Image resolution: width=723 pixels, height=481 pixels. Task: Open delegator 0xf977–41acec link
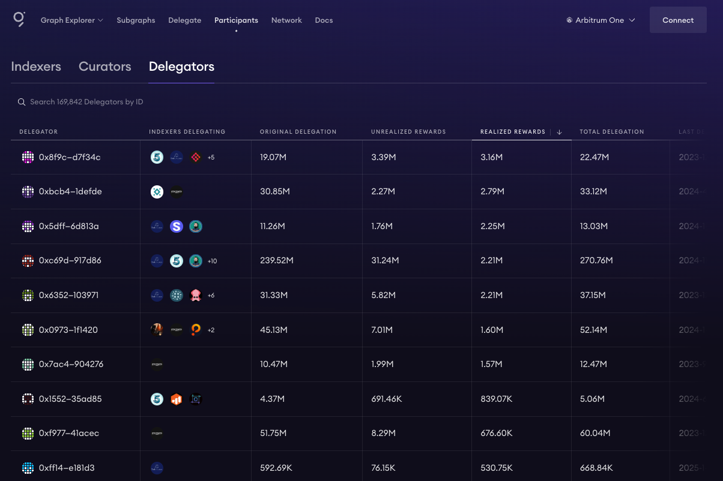point(69,433)
